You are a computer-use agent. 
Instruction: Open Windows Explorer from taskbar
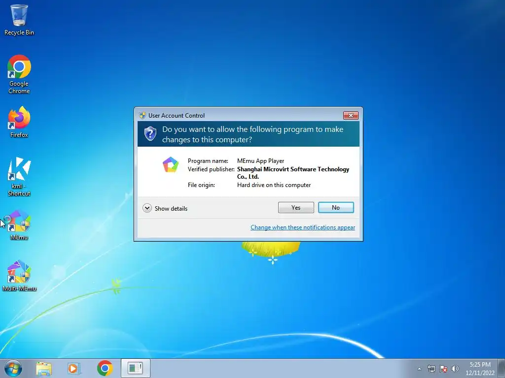44,368
